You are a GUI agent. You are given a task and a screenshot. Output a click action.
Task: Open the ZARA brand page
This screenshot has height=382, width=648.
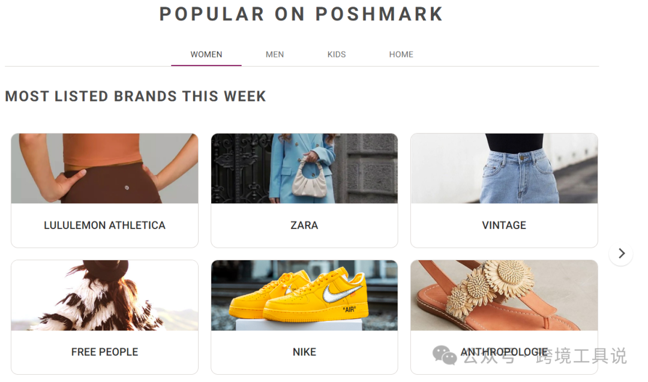point(304,225)
